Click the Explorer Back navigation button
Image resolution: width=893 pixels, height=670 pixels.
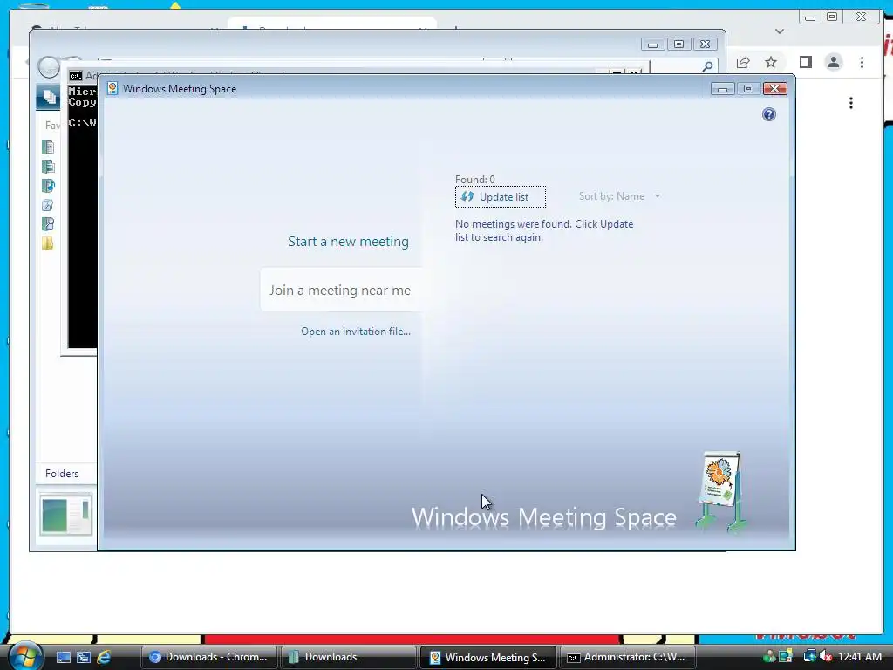pyautogui.click(x=49, y=67)
